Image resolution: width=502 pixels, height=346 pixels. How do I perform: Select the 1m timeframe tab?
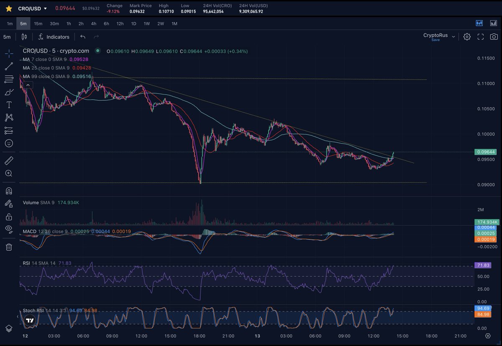click(x=10, y=24)
